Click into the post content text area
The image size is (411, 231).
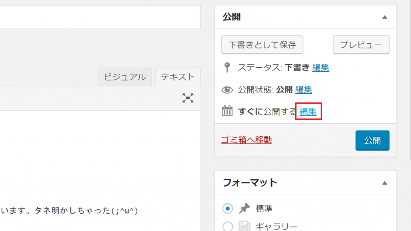click(100, 171)
